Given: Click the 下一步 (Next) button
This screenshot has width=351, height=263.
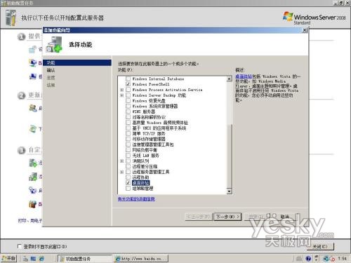Looking at the screenshot, I should [227, 217].
